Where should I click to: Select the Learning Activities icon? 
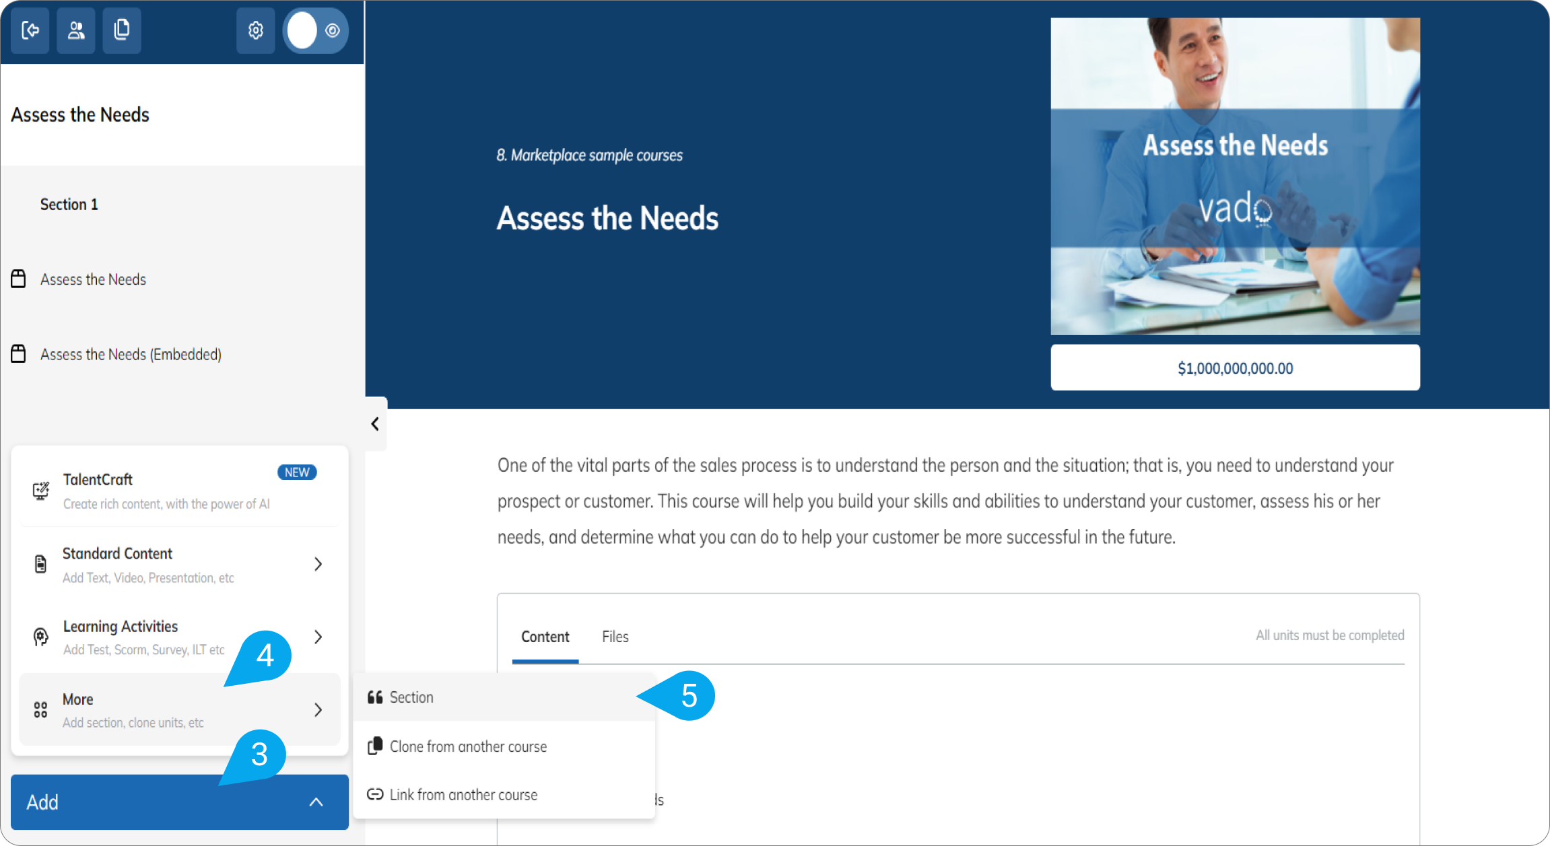(40, 637)
